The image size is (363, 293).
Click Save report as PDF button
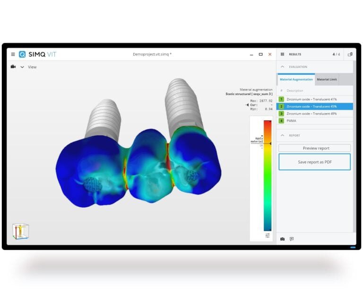[x=315, y=162]
